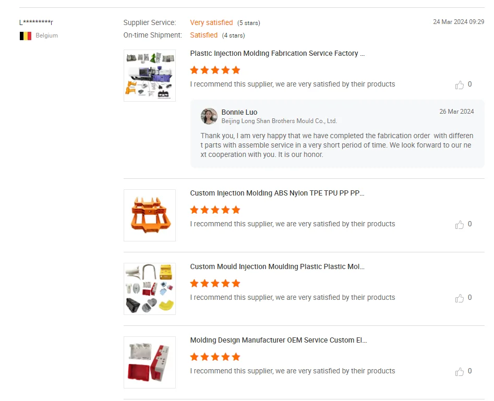494x401 pixels.
Task: Click the Very satisfied supplier service rating
Action: (x=211, y=22)
